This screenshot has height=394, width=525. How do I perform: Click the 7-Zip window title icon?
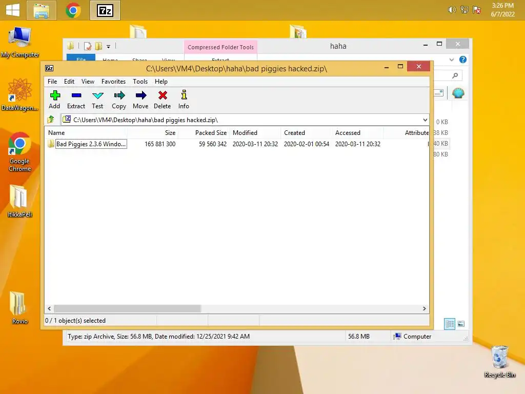(49, 68)
